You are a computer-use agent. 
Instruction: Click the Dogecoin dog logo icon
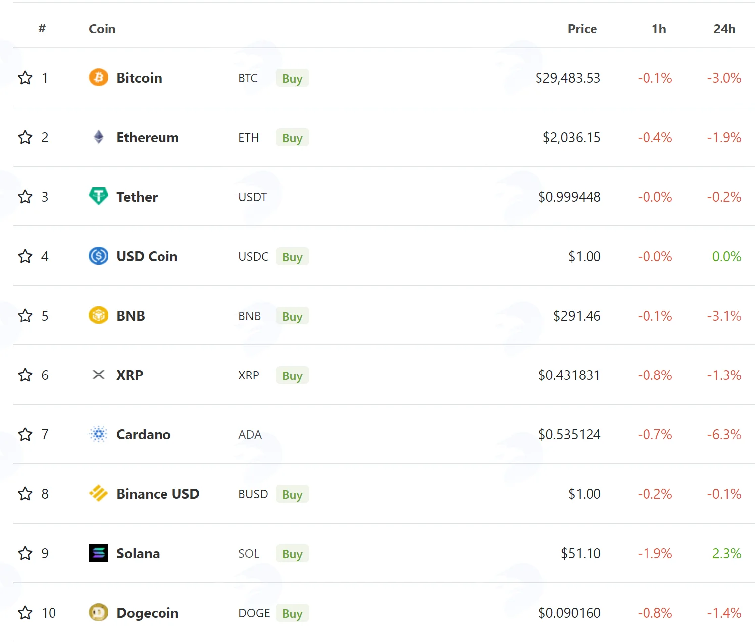99,612
